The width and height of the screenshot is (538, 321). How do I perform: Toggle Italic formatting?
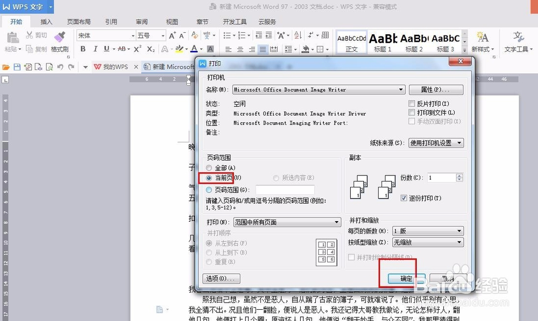pos(95,49)
